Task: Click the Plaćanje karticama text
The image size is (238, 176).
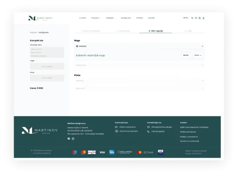Action: click(127, 127)
